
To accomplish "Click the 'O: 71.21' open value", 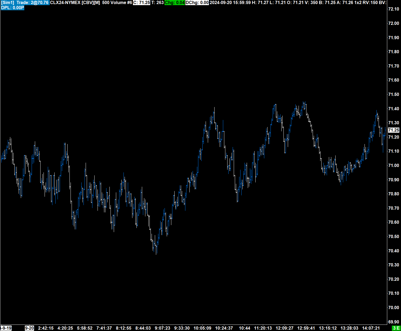I will point(295,2).
